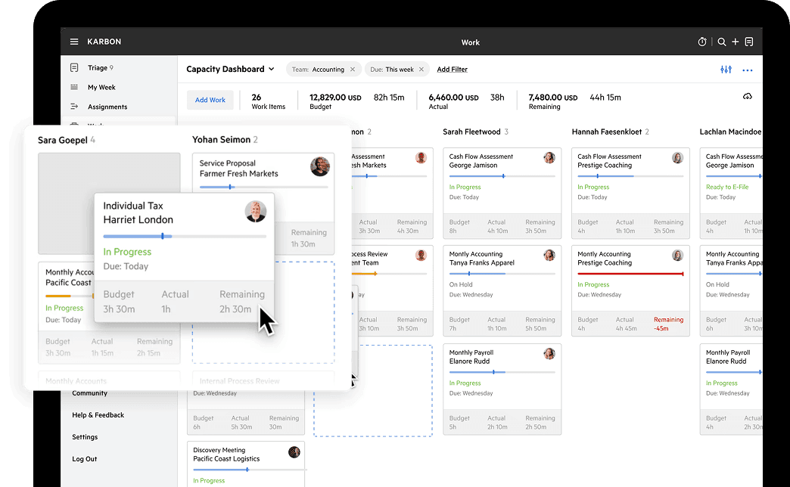Click the Sara Goepel column header
The width and height of the screenshot is (790, 487).
point(63,140)
